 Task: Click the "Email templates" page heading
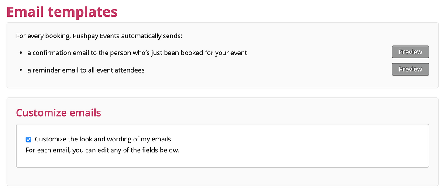[62, 12]
